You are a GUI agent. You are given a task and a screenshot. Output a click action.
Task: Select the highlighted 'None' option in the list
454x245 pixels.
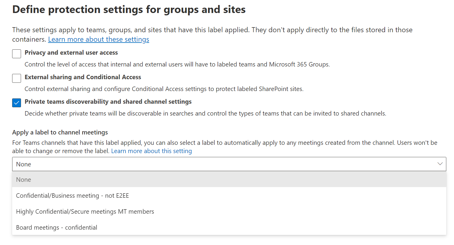click(24, 180)
